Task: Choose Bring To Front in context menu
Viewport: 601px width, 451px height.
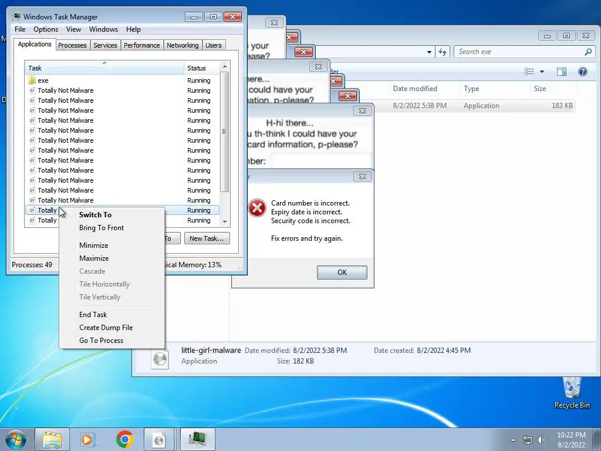Action: (112, 228)
